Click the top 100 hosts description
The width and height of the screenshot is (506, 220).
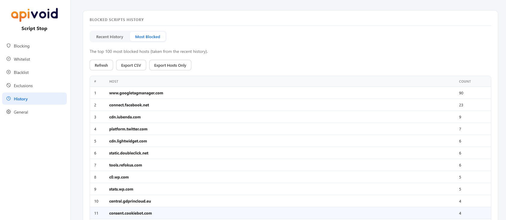149,51
